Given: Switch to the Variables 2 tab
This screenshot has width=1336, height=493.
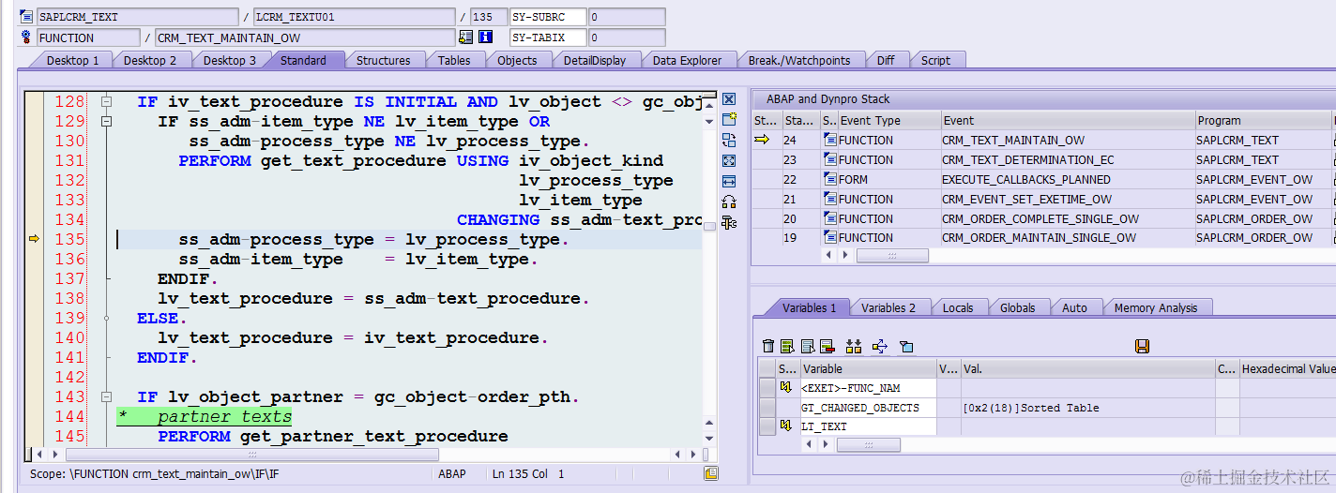Looking at the screenshot, I should click(x=888, y=307).
